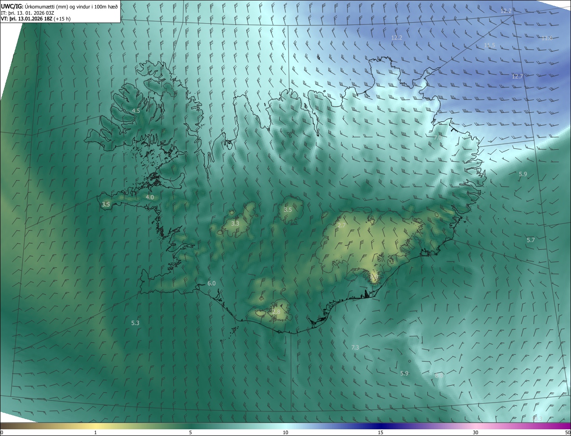Click the 5 tick on the color scale
This screenshot has height=436, width=571.
190,432
